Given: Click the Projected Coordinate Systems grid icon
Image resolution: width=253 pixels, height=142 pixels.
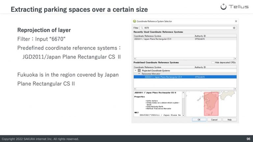Looking at the screenshot, I should click(139, 71).
